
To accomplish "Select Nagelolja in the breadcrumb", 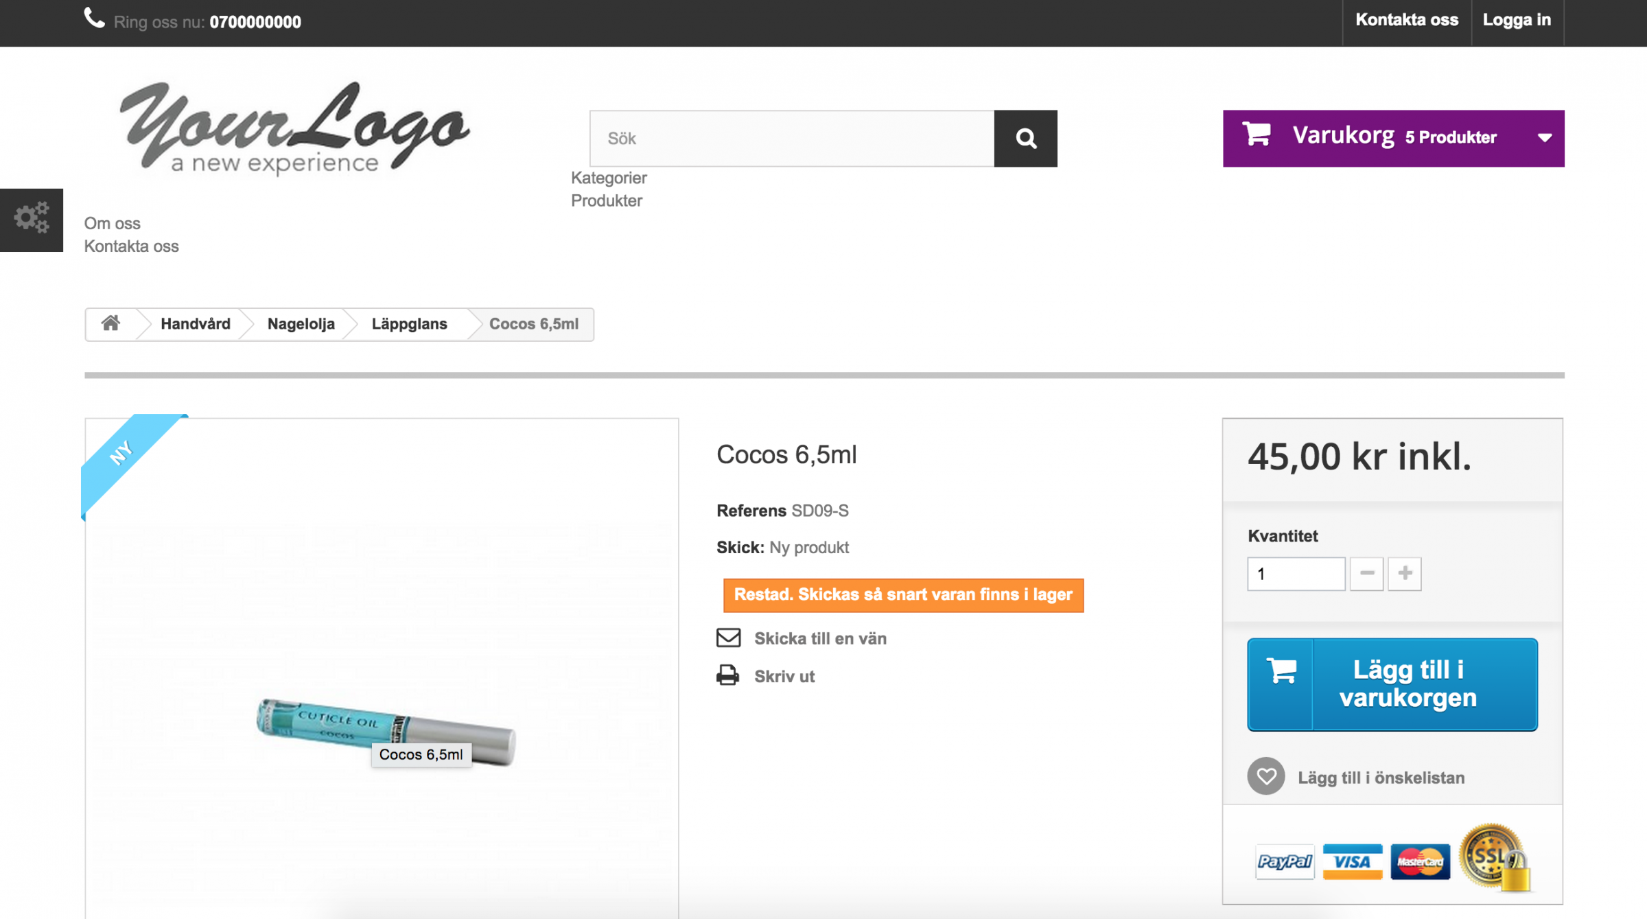I will [301, 324].
